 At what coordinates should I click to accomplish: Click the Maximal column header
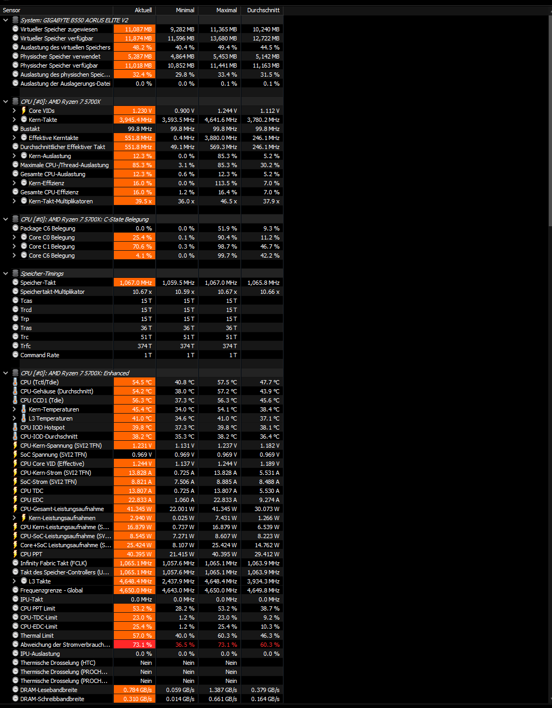point(220,10)
